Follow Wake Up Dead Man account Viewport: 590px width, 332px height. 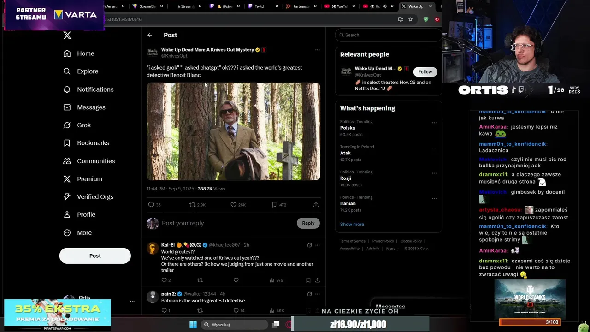click(x=425, y=72)
